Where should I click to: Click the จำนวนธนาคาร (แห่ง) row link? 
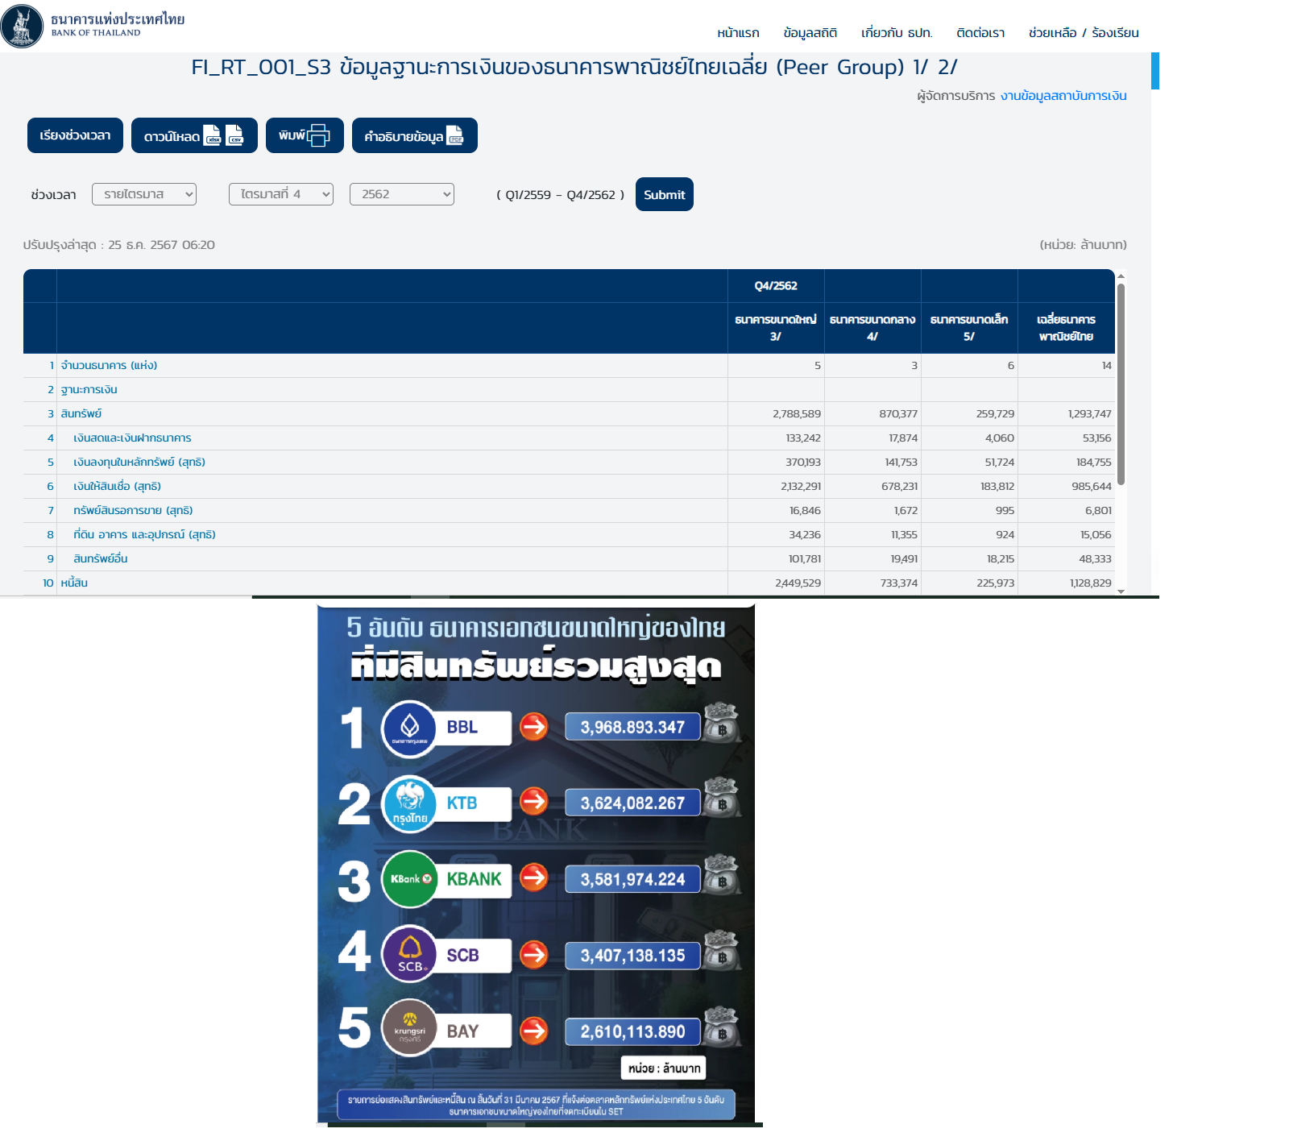[109, 365]
